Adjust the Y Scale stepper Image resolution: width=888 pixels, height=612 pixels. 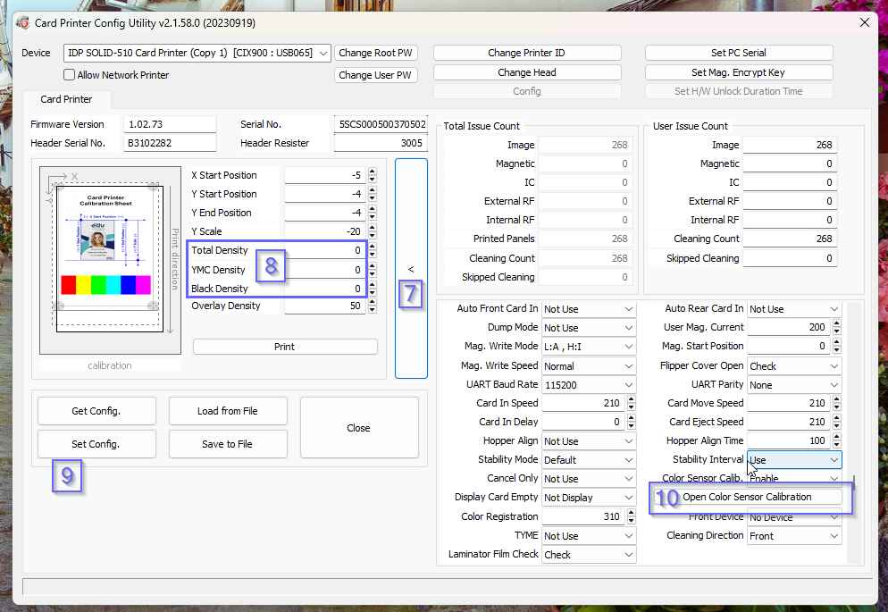(372, 231)
